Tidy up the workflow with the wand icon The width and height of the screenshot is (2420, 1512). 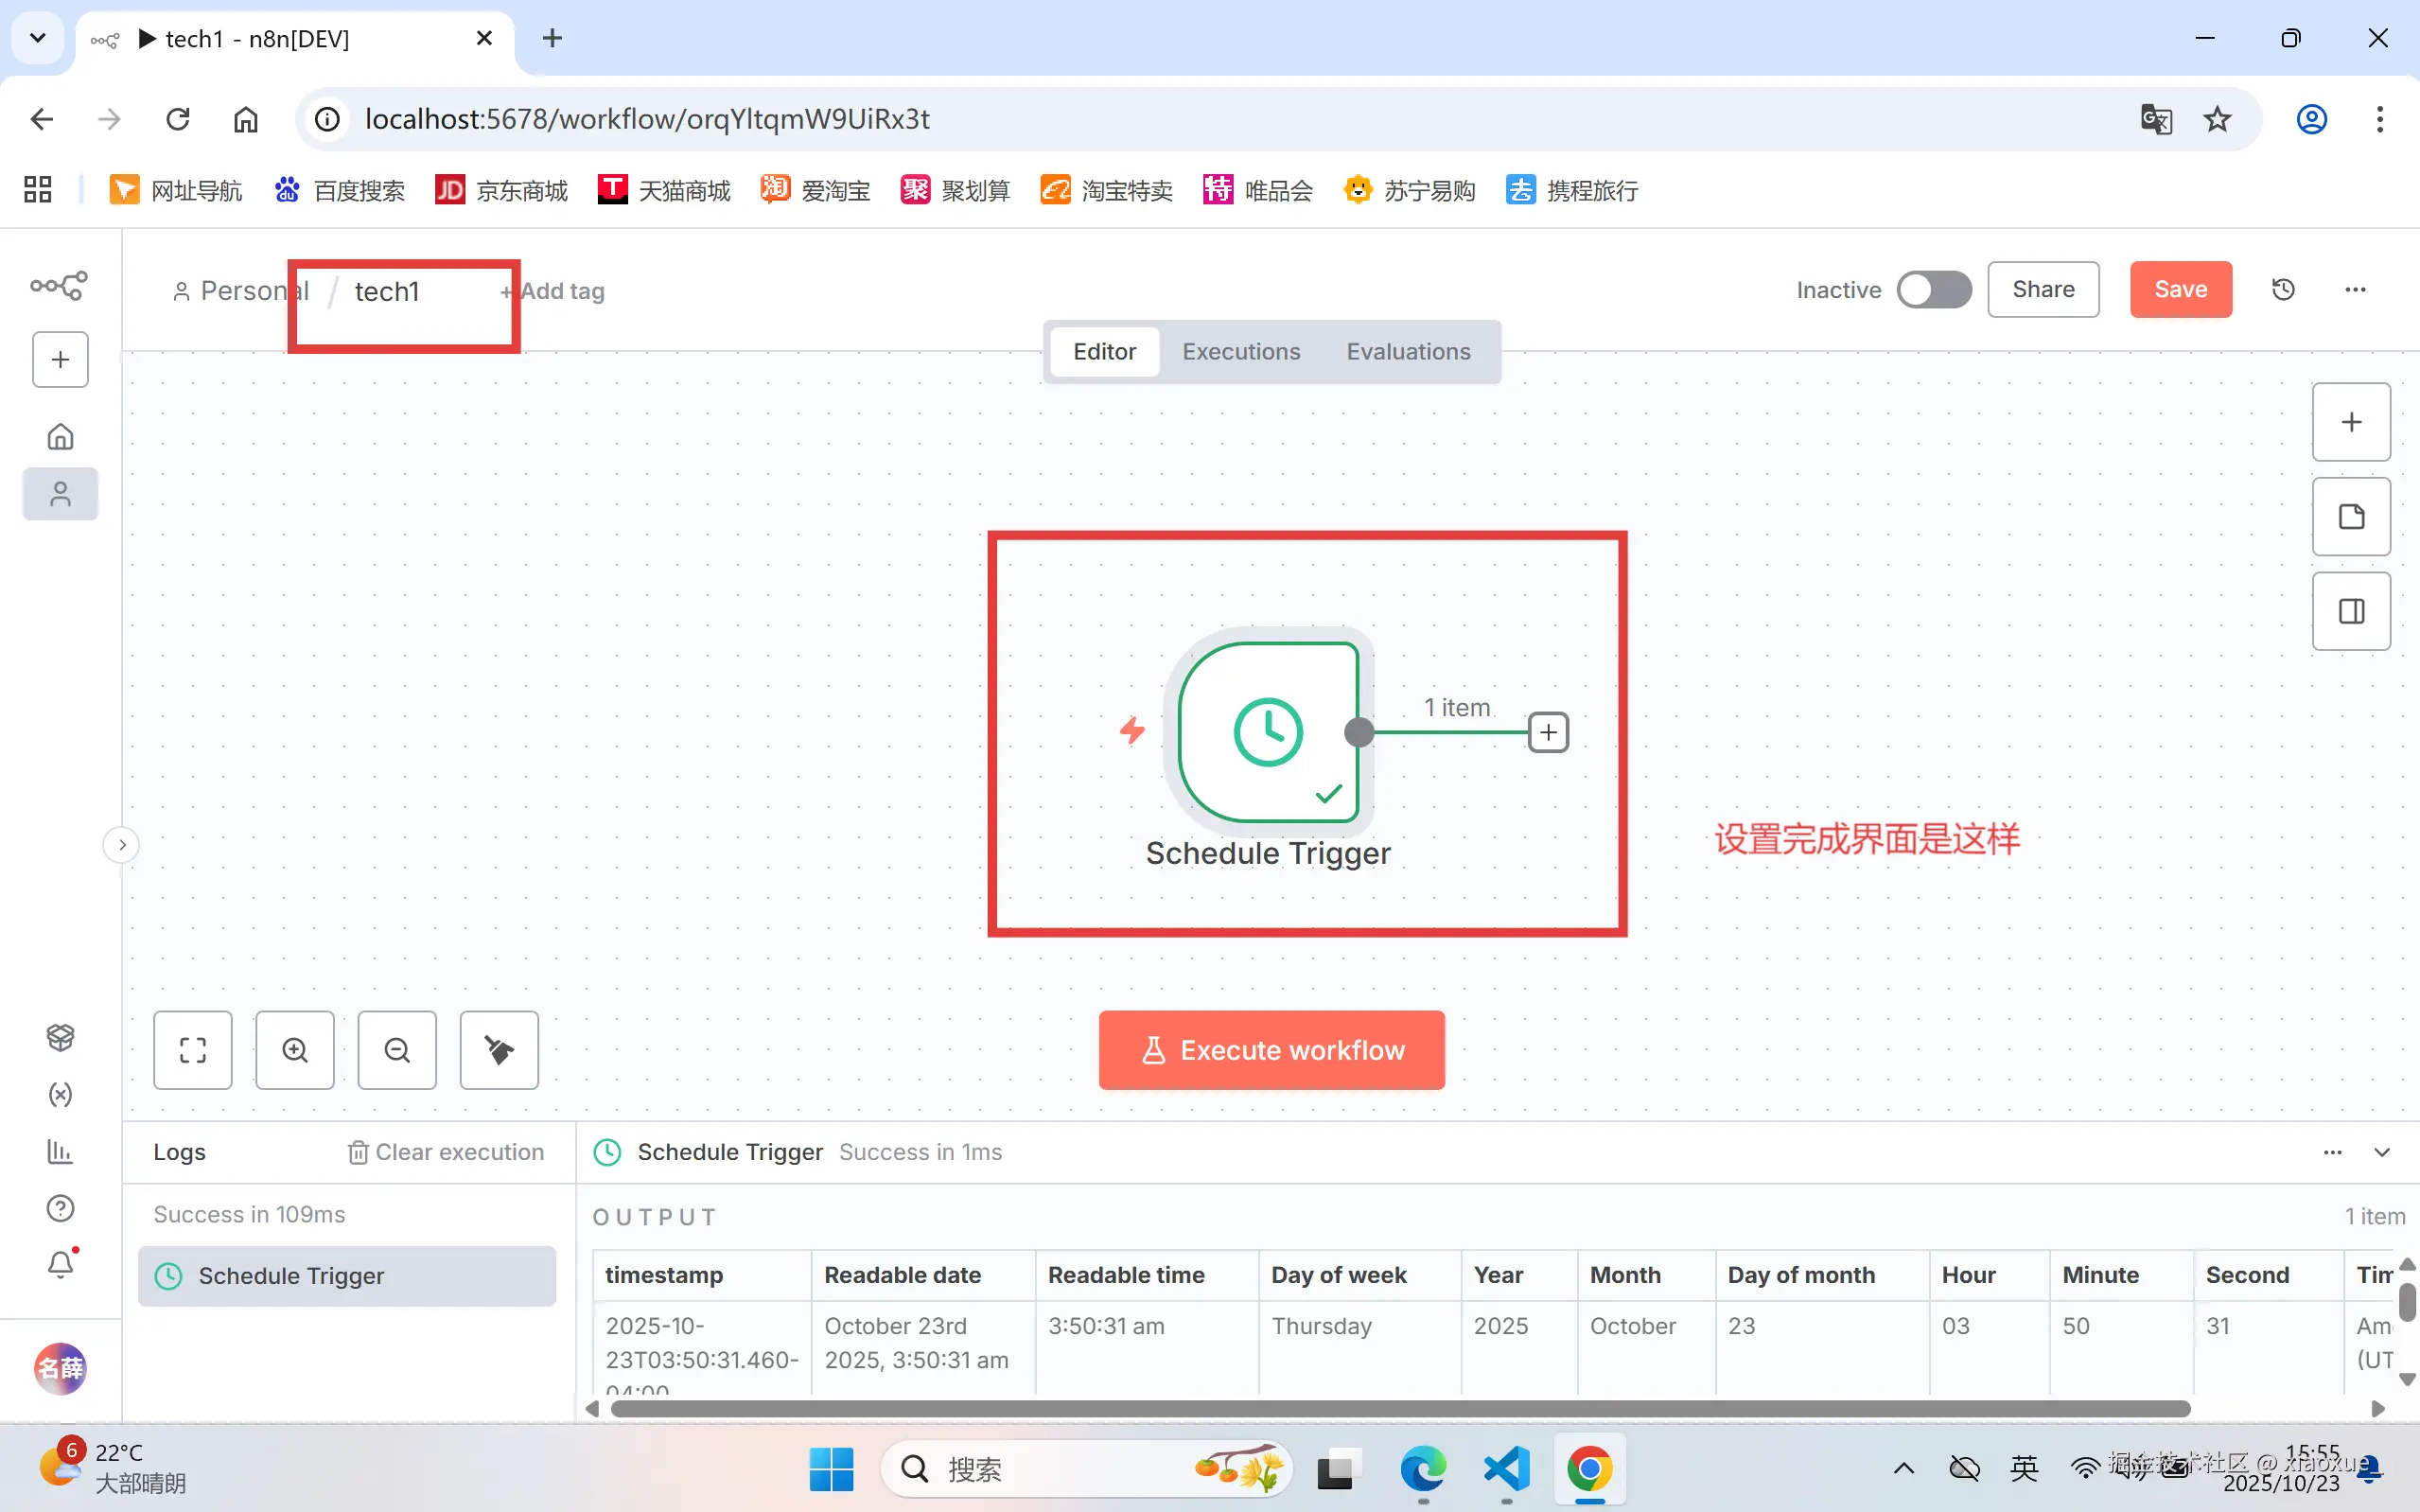(x=498, y=1050)
